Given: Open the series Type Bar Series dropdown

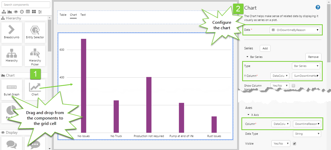Looking at the screenshot, I should click(x=306, y=66).
